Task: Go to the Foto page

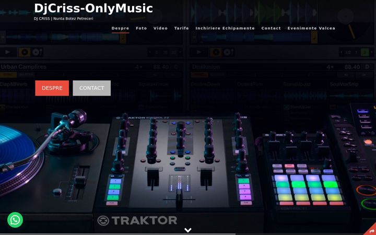Action: 141,28
